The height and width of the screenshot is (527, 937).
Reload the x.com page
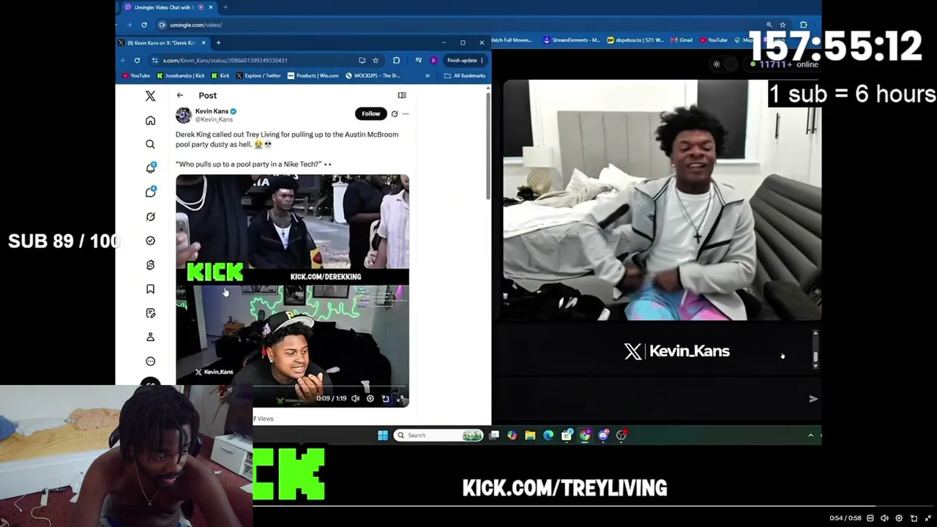(x=137, y=60)
